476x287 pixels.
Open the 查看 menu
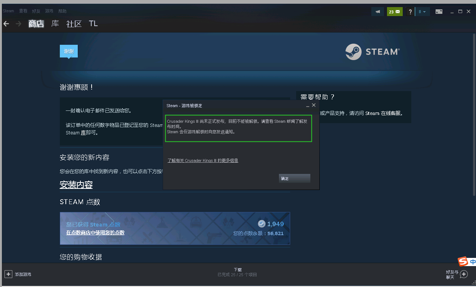[23, 11]
